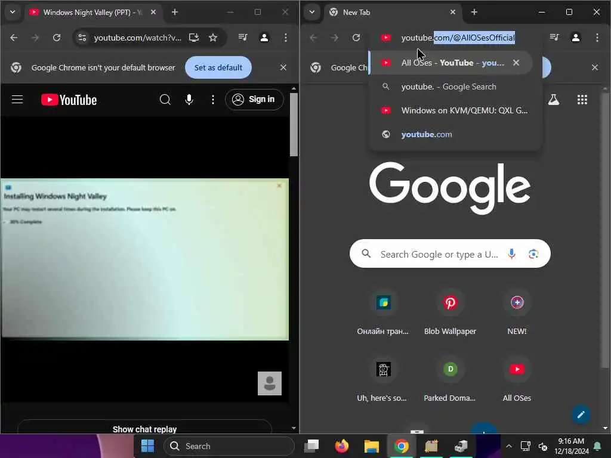Open a new tab in right Chrome window
The image size is (611, 458).
pos(474,13)
